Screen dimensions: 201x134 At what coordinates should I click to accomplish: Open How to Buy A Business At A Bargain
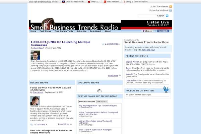pos(95,130)
